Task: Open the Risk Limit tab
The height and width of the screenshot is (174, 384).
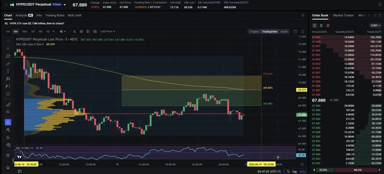Action: click(x=75, y=15)
